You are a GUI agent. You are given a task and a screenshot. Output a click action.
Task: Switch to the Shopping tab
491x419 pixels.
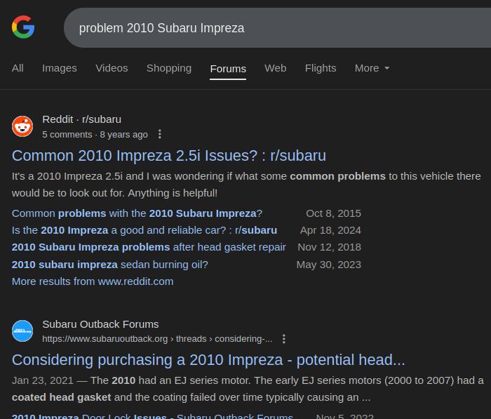coord(169,68)
